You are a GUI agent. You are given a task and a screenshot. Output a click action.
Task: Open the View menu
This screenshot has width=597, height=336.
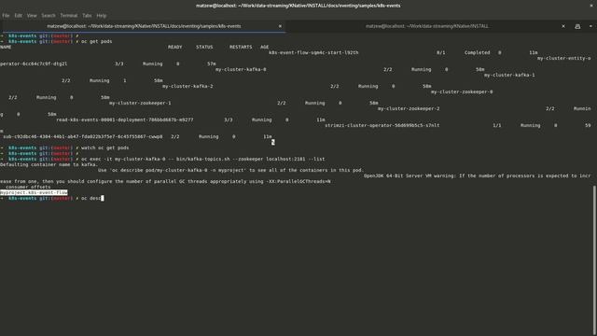click(x=32, y=16)
